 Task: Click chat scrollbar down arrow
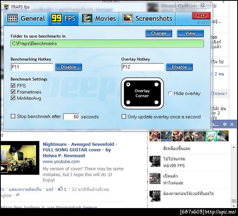[x=234, y=206]
